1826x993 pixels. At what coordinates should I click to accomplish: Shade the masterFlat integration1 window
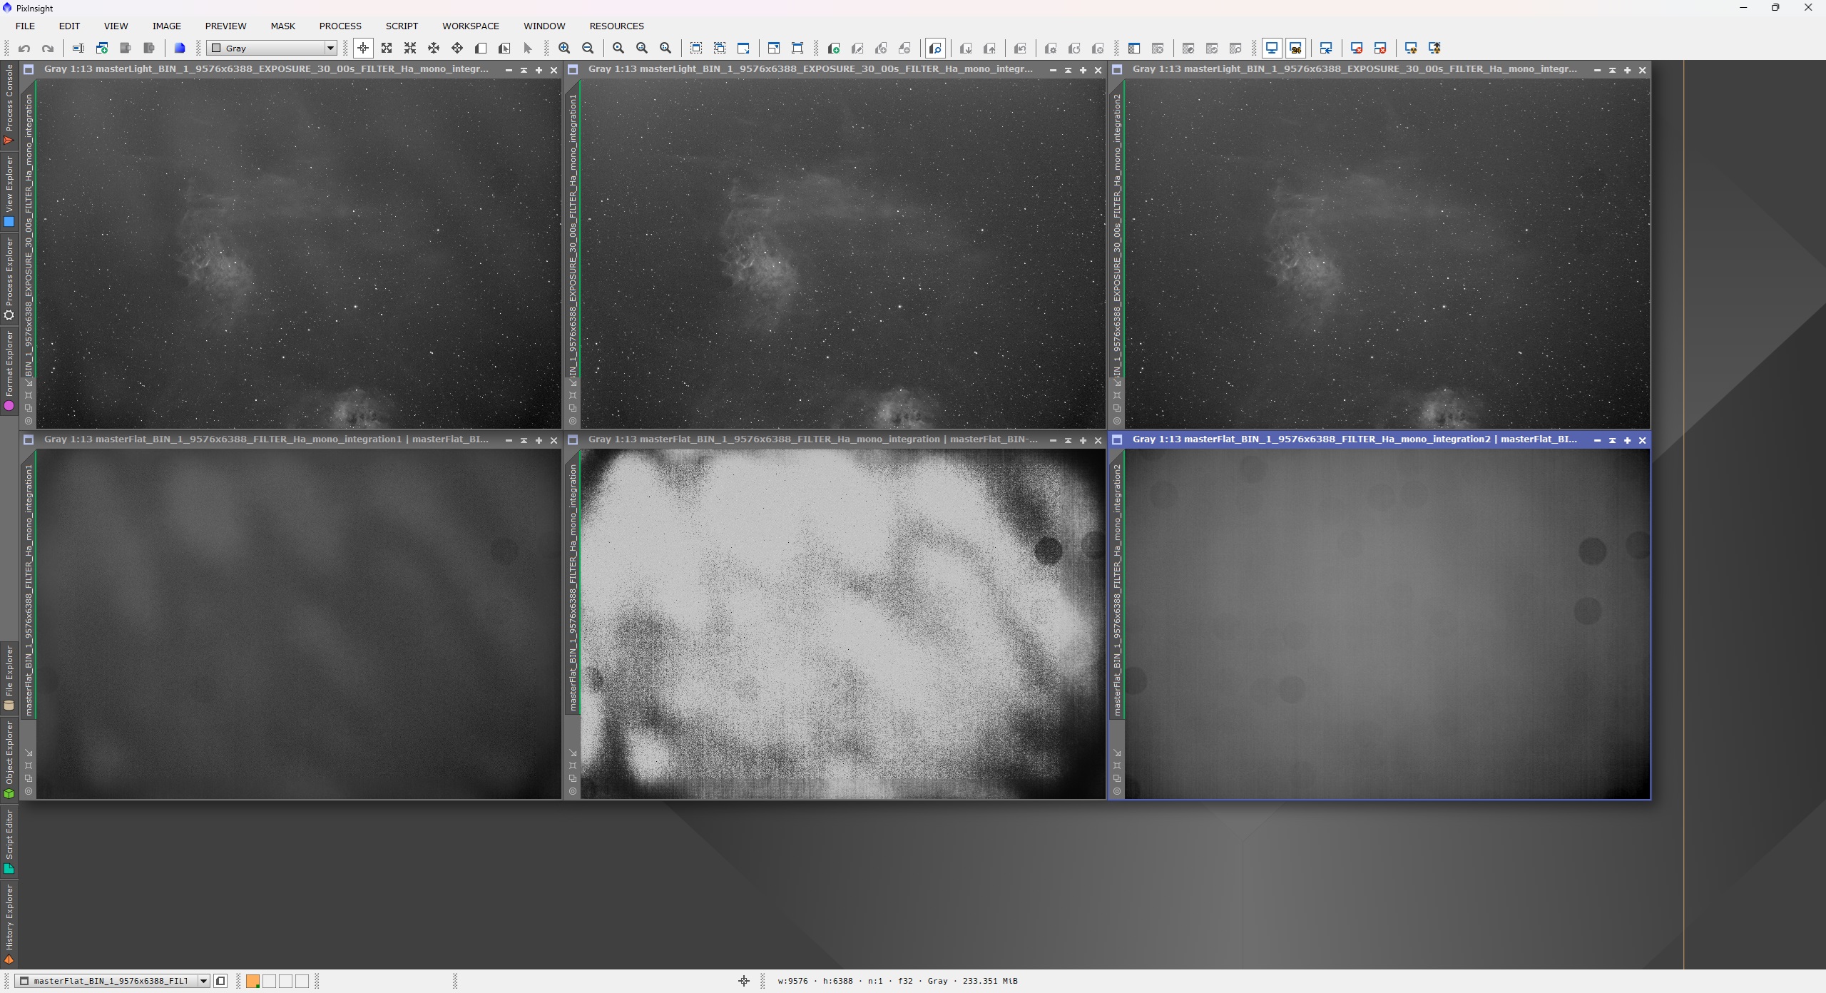point(524,440)
